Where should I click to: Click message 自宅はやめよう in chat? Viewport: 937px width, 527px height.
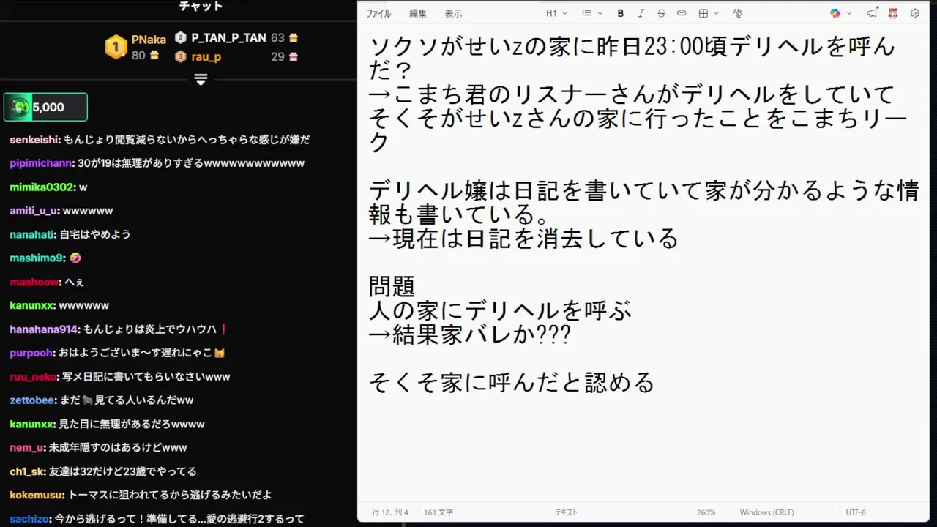[95, 234]
